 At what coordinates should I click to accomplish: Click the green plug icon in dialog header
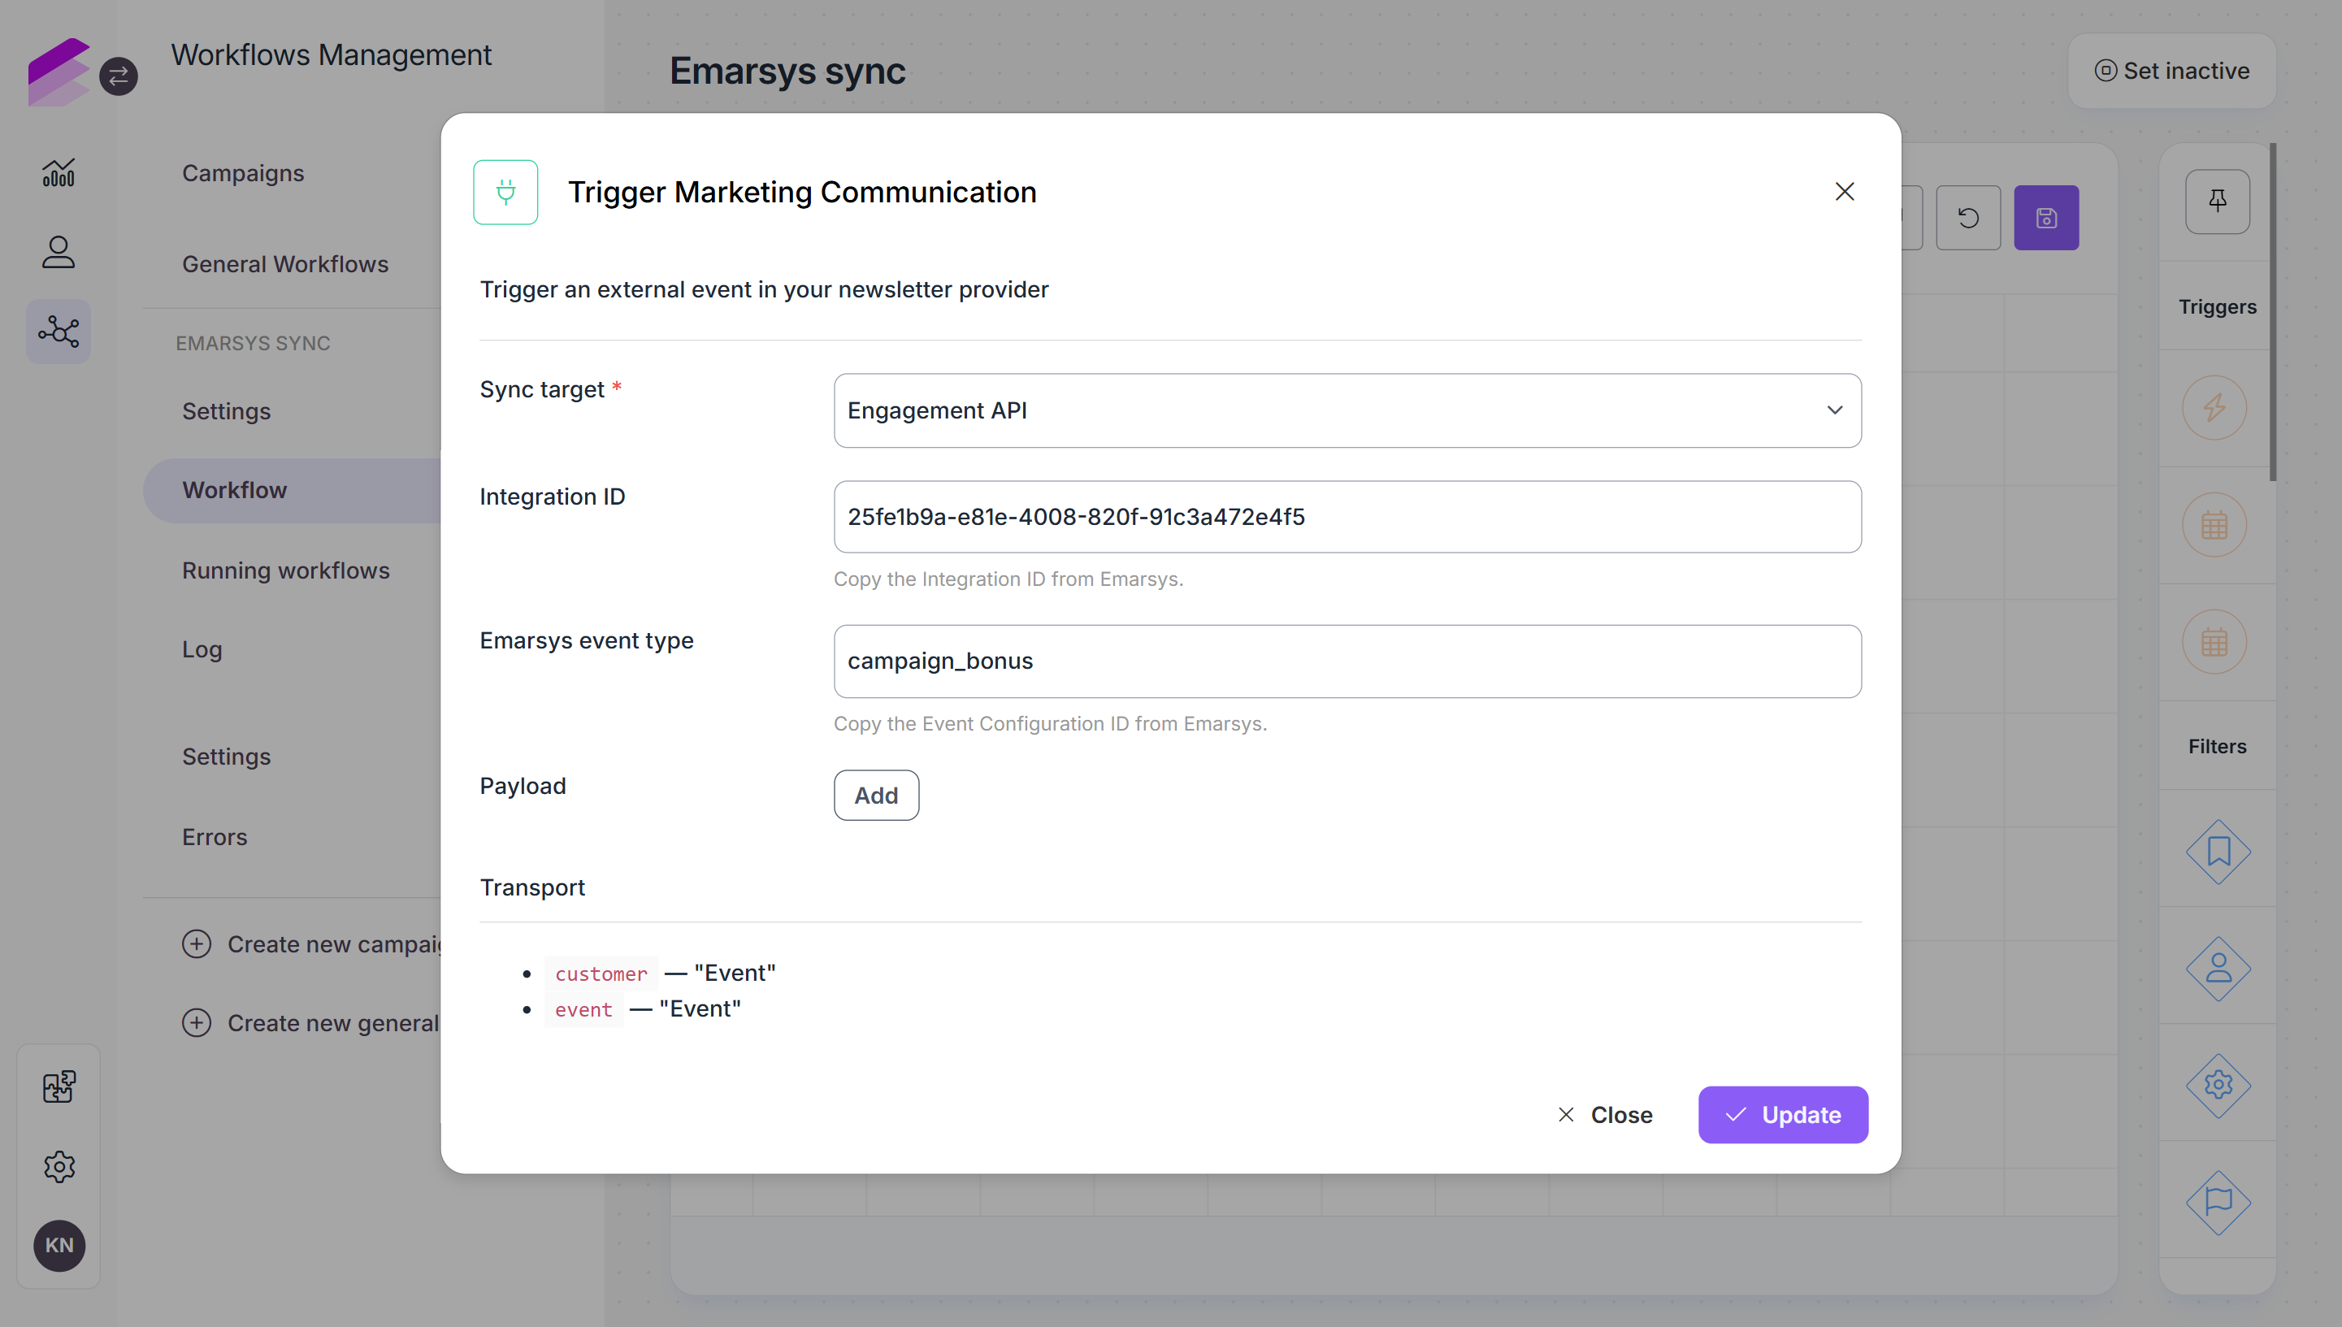click(x=505, y=192)
